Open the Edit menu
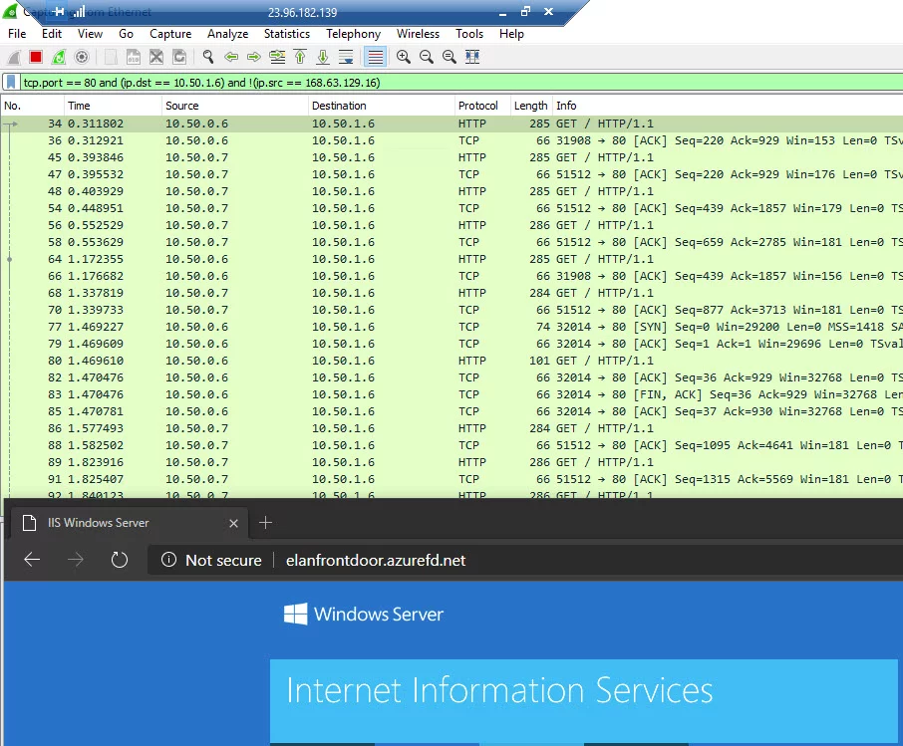Viewport: 903px width, 746px height. click(x=51, y=34)
